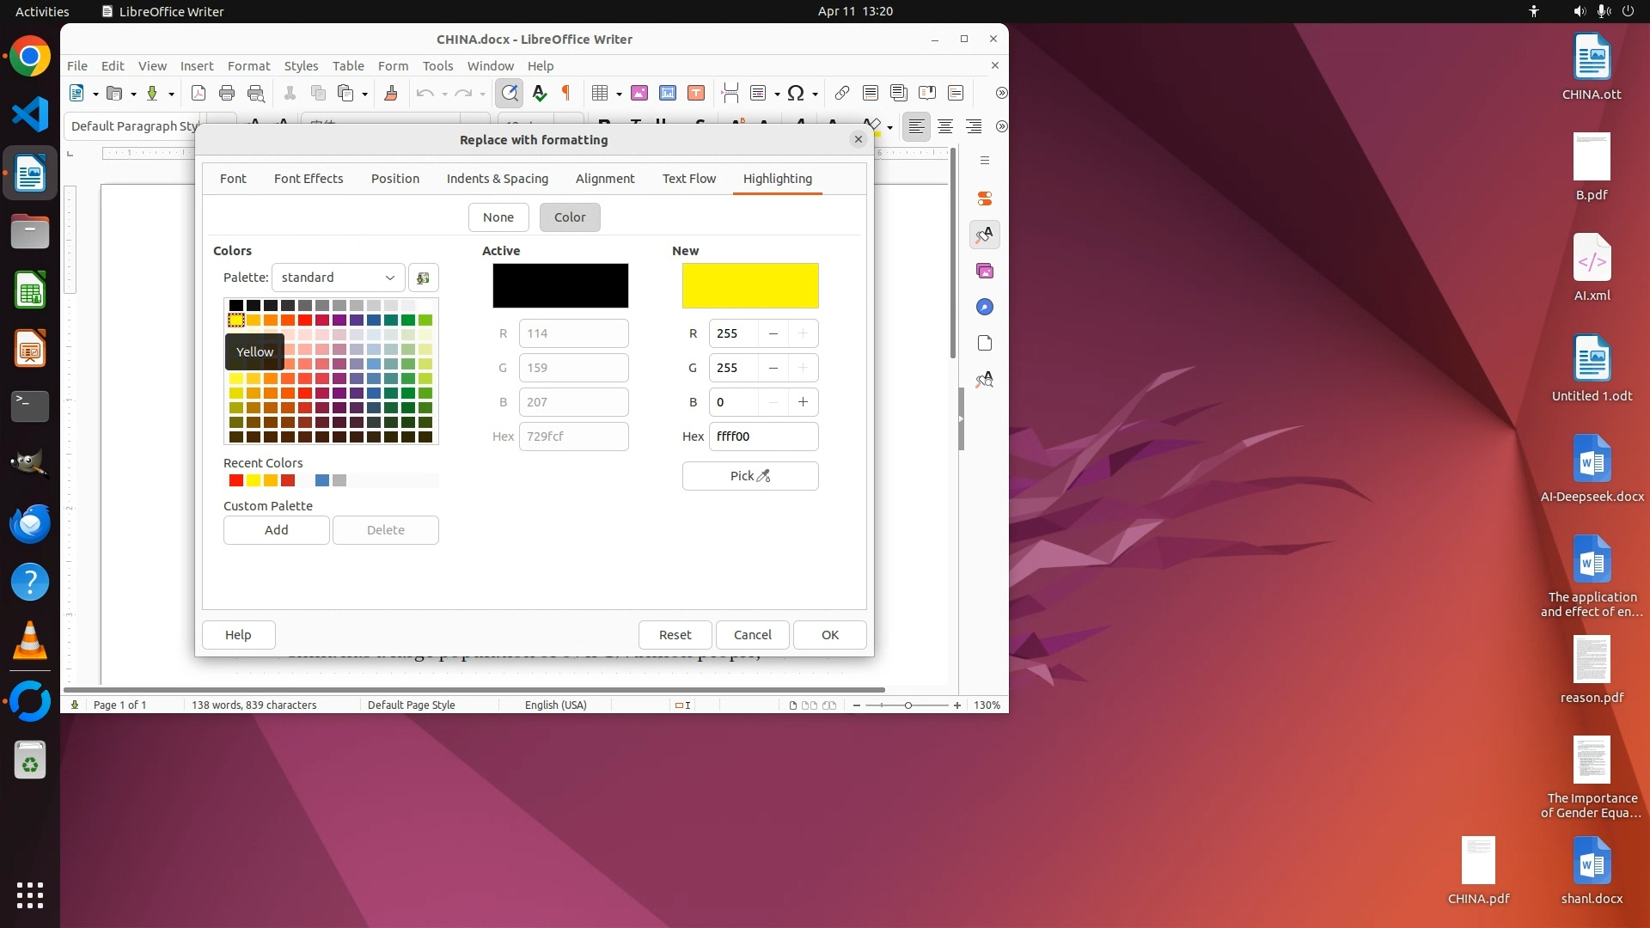
Task: Select the Color highlighting toggle
Action: 570,217
